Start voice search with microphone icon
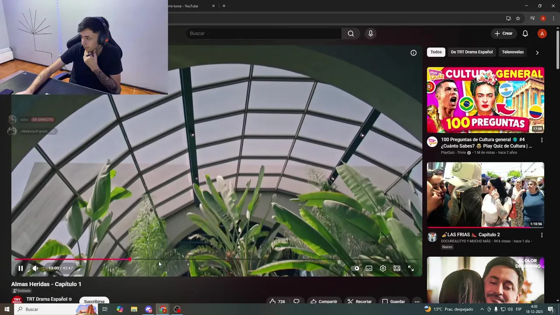 coord(371,34)
